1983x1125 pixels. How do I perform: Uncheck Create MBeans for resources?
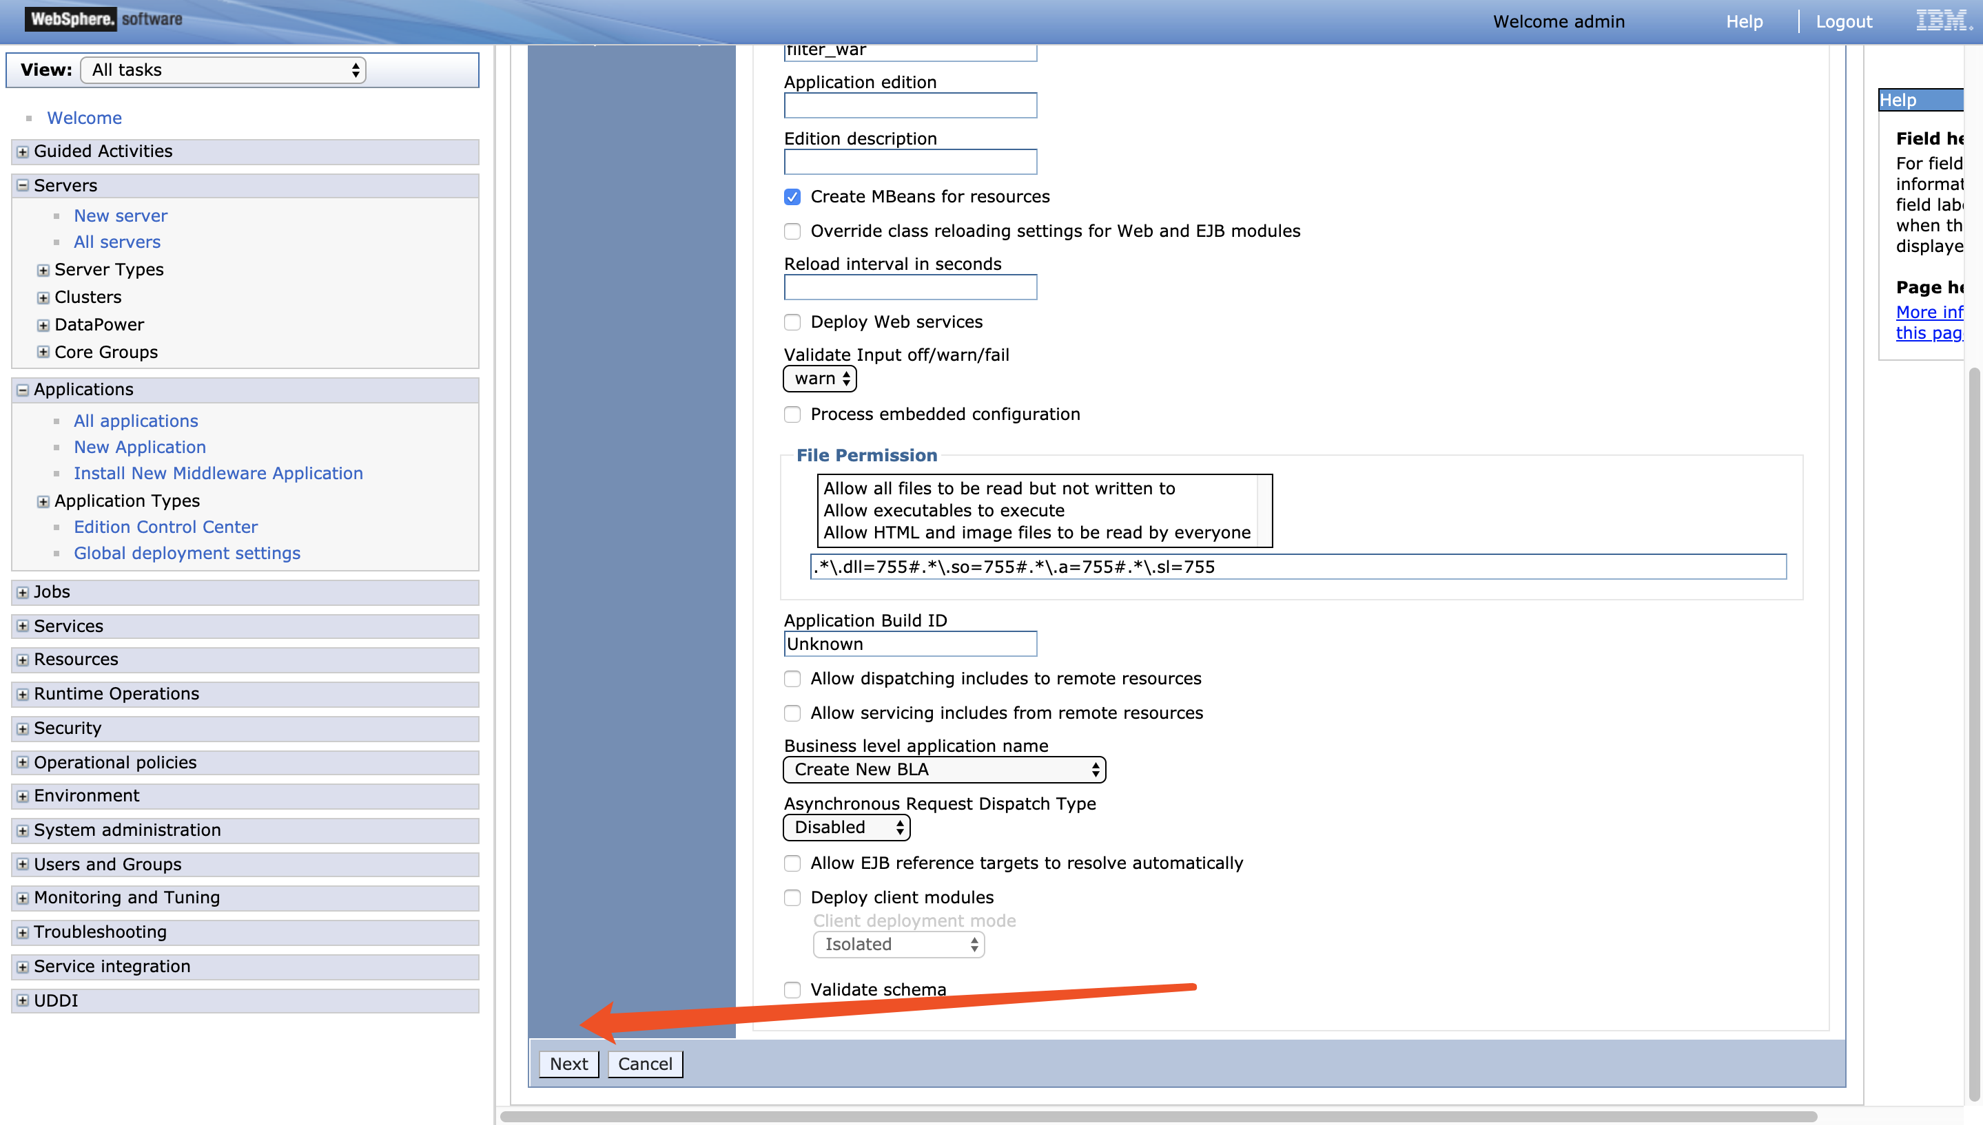pyautogui.click(x=792, y=197)
